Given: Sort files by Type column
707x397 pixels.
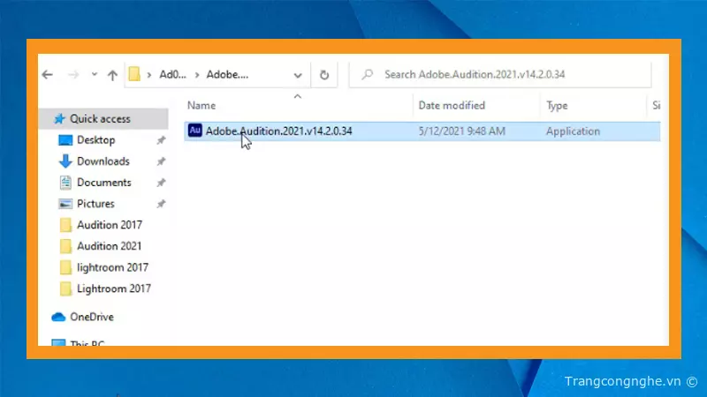Looking at the screenshot, I should (557, 106).
